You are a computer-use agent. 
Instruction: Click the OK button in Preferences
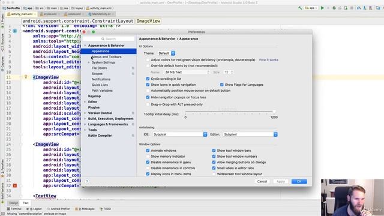point(299,181)
